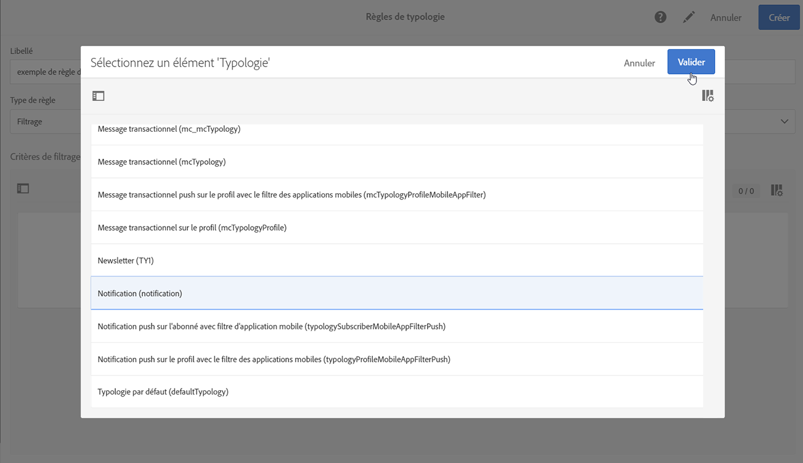Select Notification (notification) row
Screen dimensions: 803x463
click(x=140, y=294)
